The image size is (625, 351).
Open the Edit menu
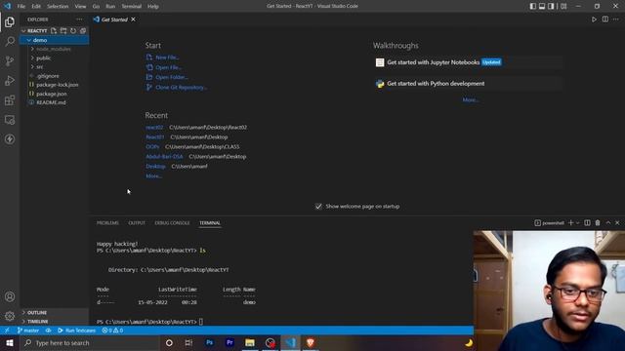click(36, 6)
